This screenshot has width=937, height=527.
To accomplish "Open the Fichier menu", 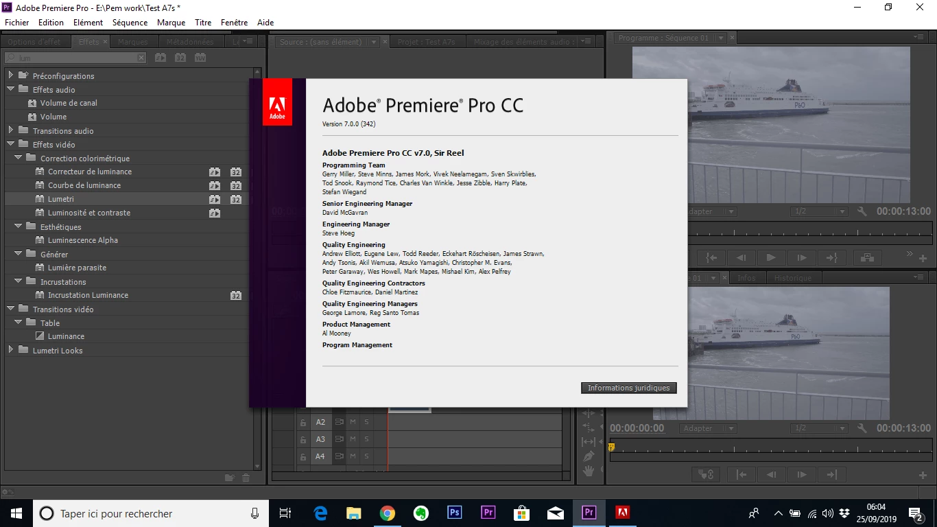I will point(17,22).
